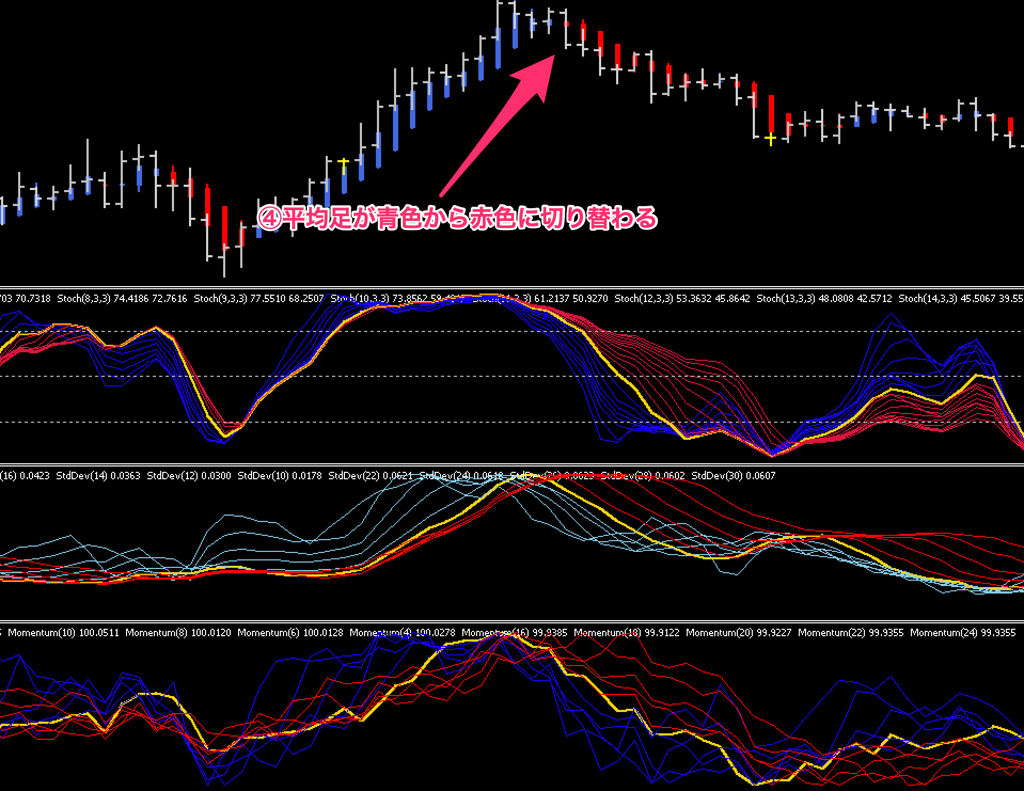
Task: Click the StdDev(12) 0.0300 label
Action: click(x=189, y=476)
